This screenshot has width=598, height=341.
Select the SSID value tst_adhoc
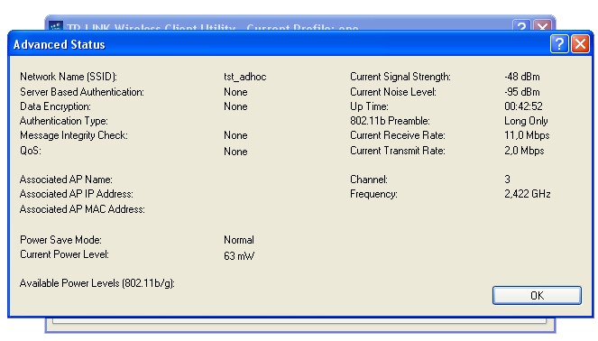click(245, 77)
